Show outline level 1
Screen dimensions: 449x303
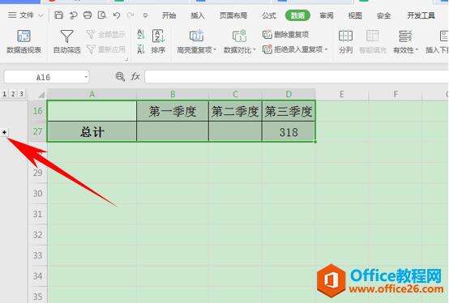point(4,94)
